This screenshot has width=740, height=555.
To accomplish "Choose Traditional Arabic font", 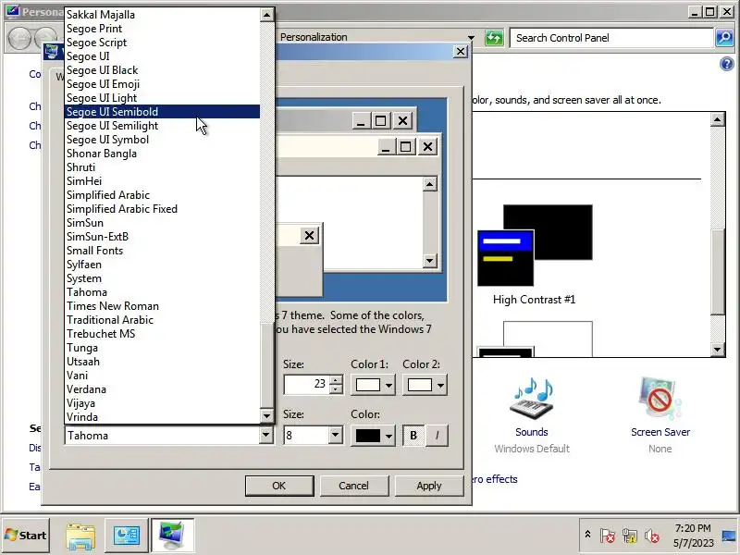I will 162,320.
